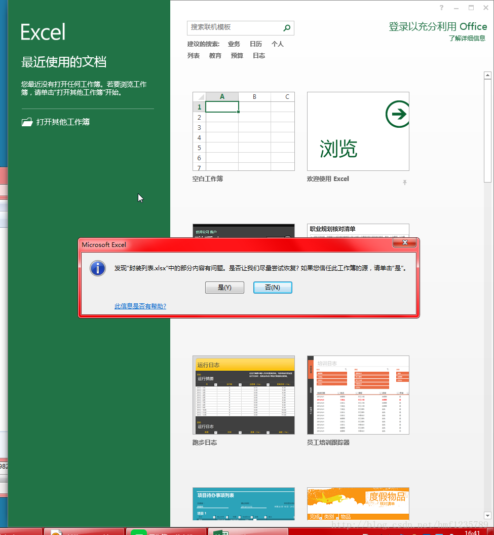Open the 跑步日志 template thumbnail

click(243, 395)
